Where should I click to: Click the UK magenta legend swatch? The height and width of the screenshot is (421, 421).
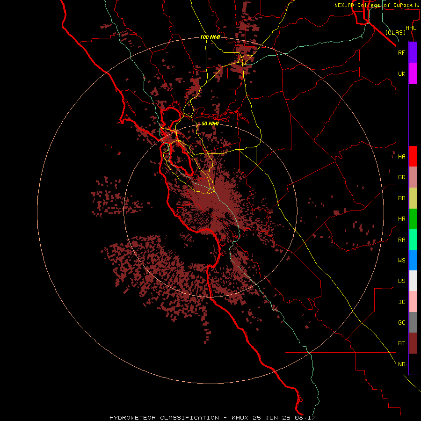tap(413, 73)
